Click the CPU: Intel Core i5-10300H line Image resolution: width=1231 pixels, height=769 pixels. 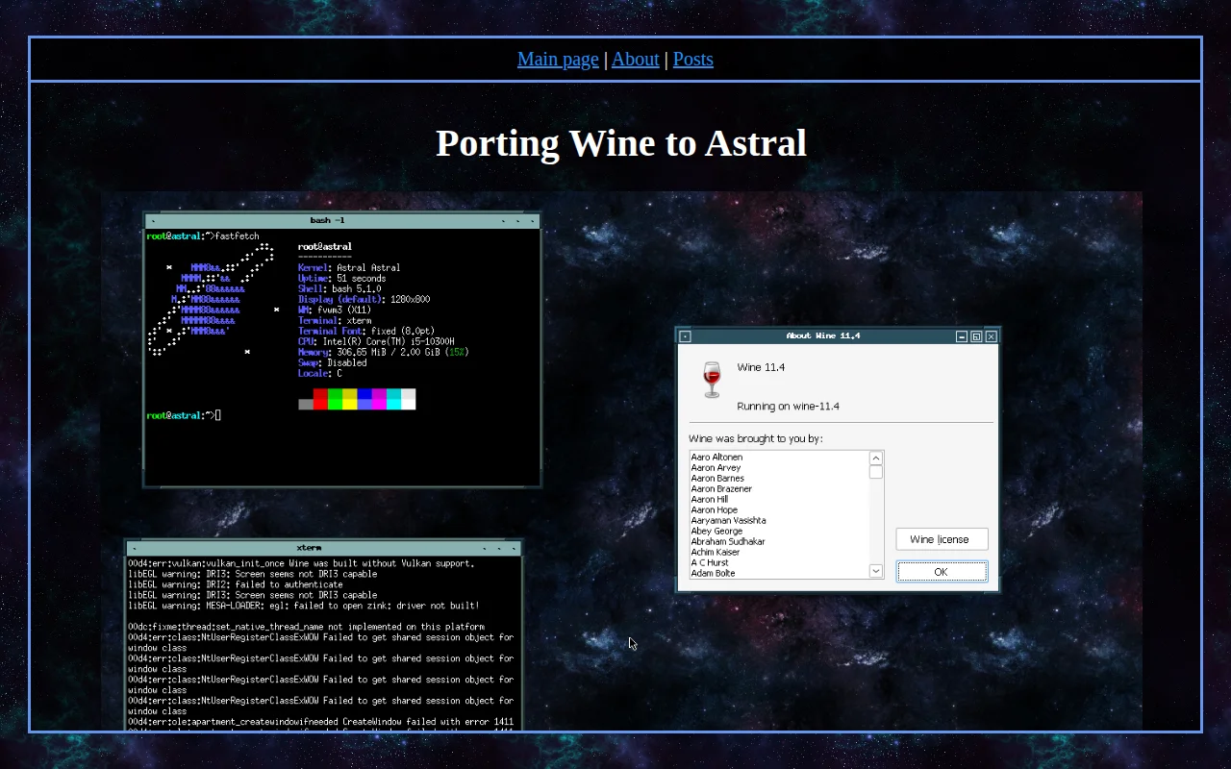[376, 342]
